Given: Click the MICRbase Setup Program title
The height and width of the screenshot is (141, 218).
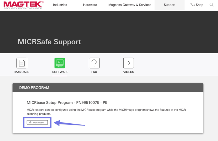Looking at the screenshot, I should 67,103.
